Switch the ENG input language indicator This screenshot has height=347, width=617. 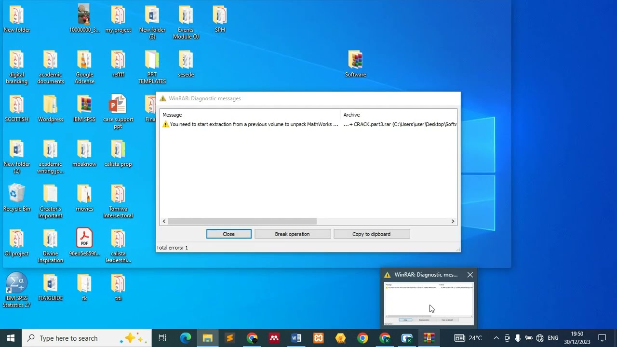(x=553, y=338)
